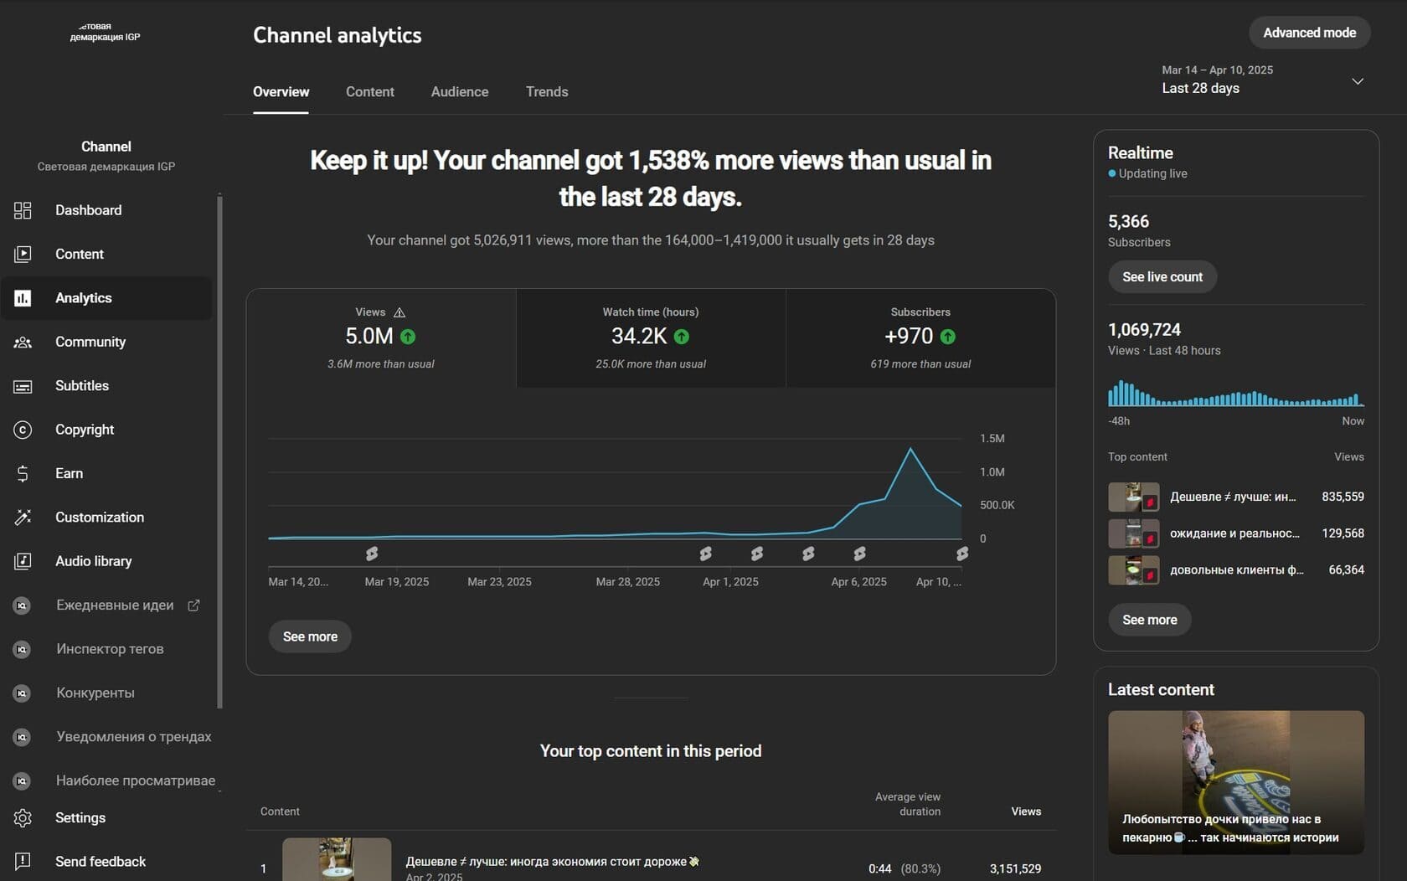Click the Views column header in top content
The height and width of the screenshot is (881, 1407).
coord(1025,811)
